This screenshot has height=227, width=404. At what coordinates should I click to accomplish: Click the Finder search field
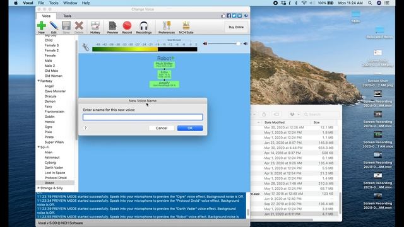coord(321,114)
